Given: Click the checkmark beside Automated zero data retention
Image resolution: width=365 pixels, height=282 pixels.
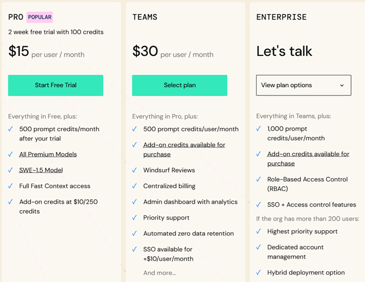Looking at the screenshot, I should [135, 233].
